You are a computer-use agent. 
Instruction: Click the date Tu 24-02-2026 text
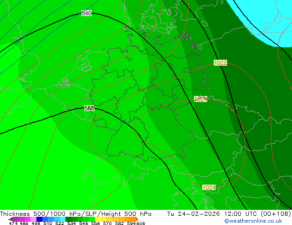click(193, 214)
